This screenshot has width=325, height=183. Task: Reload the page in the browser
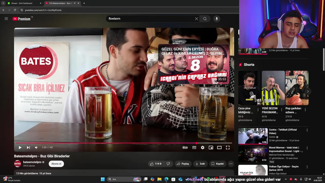[x=15, y=10]
